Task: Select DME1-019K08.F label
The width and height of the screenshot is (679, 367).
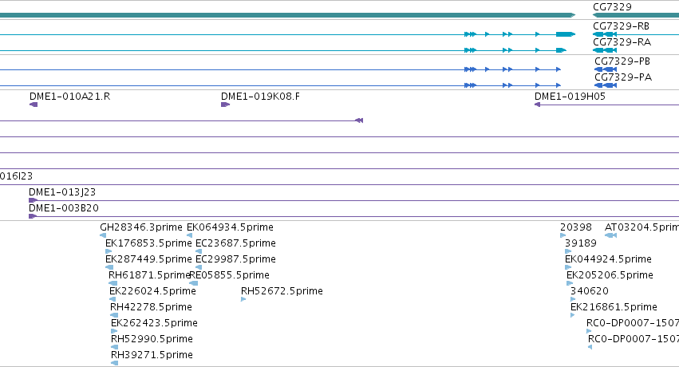Action: pyautogui.click(x=260, y=96)
